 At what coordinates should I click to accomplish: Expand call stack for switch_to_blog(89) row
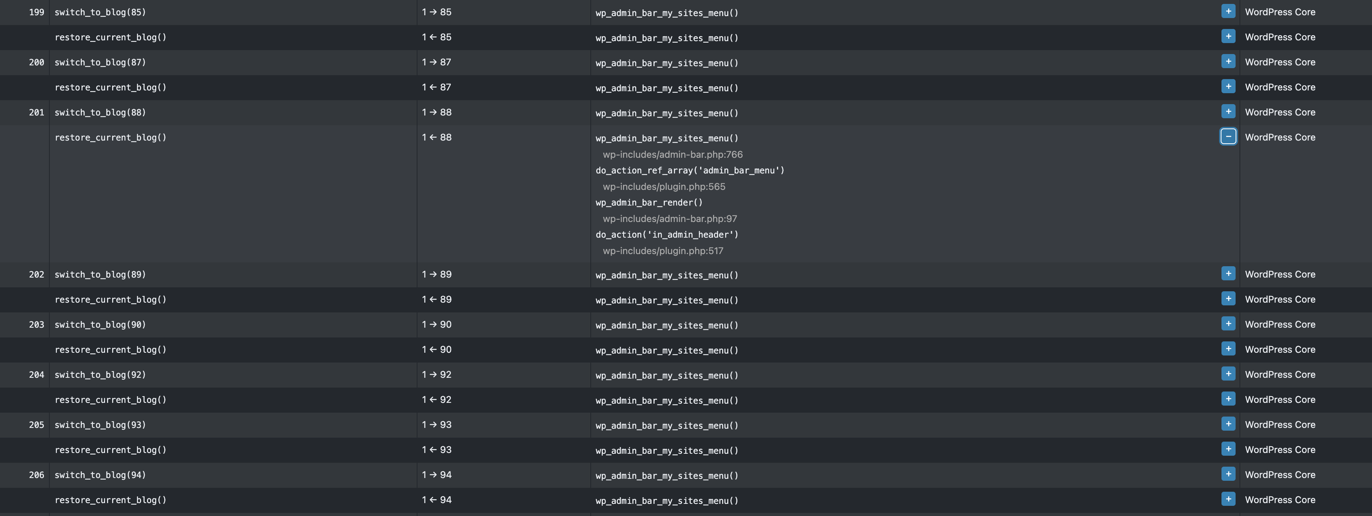(1228, 273)
